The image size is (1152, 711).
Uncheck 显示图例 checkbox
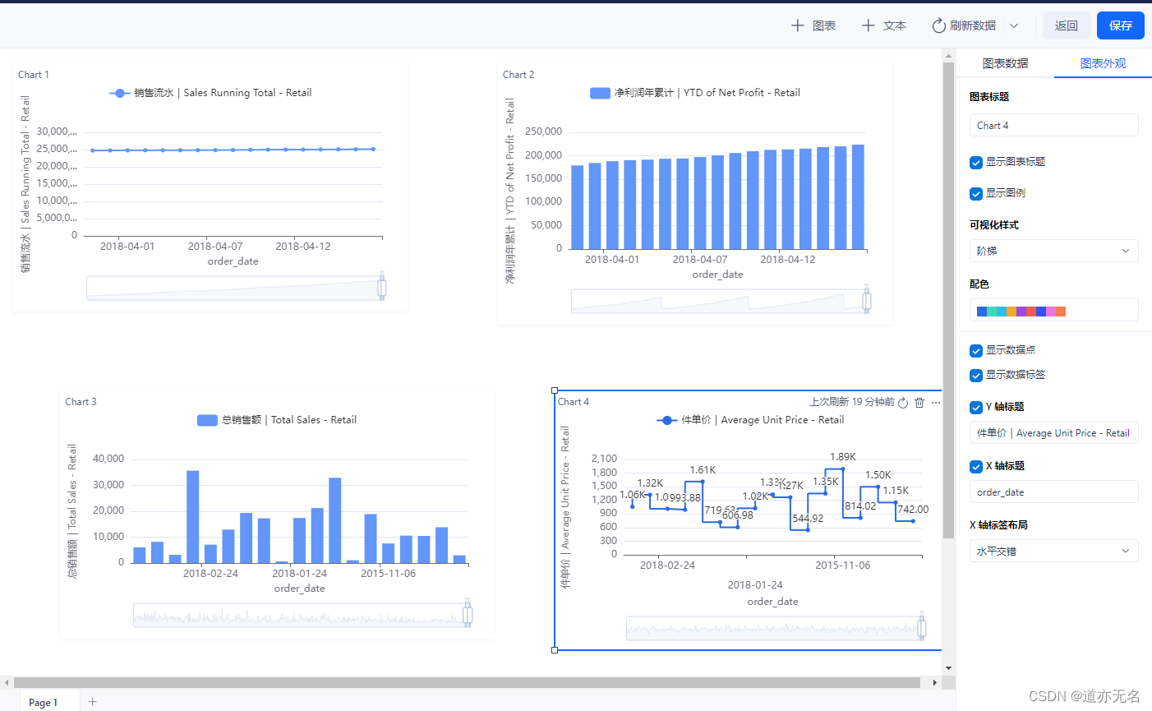tap(976, 193)
